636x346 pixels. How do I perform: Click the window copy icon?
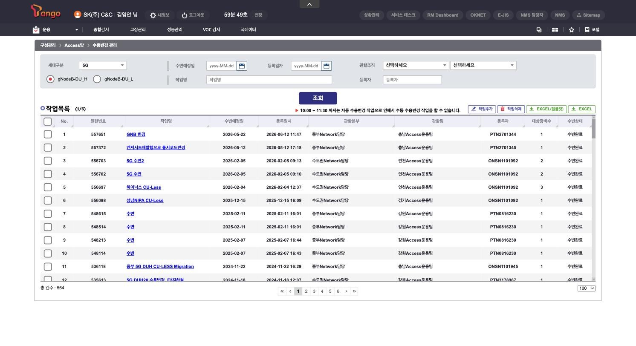(539, 30)
